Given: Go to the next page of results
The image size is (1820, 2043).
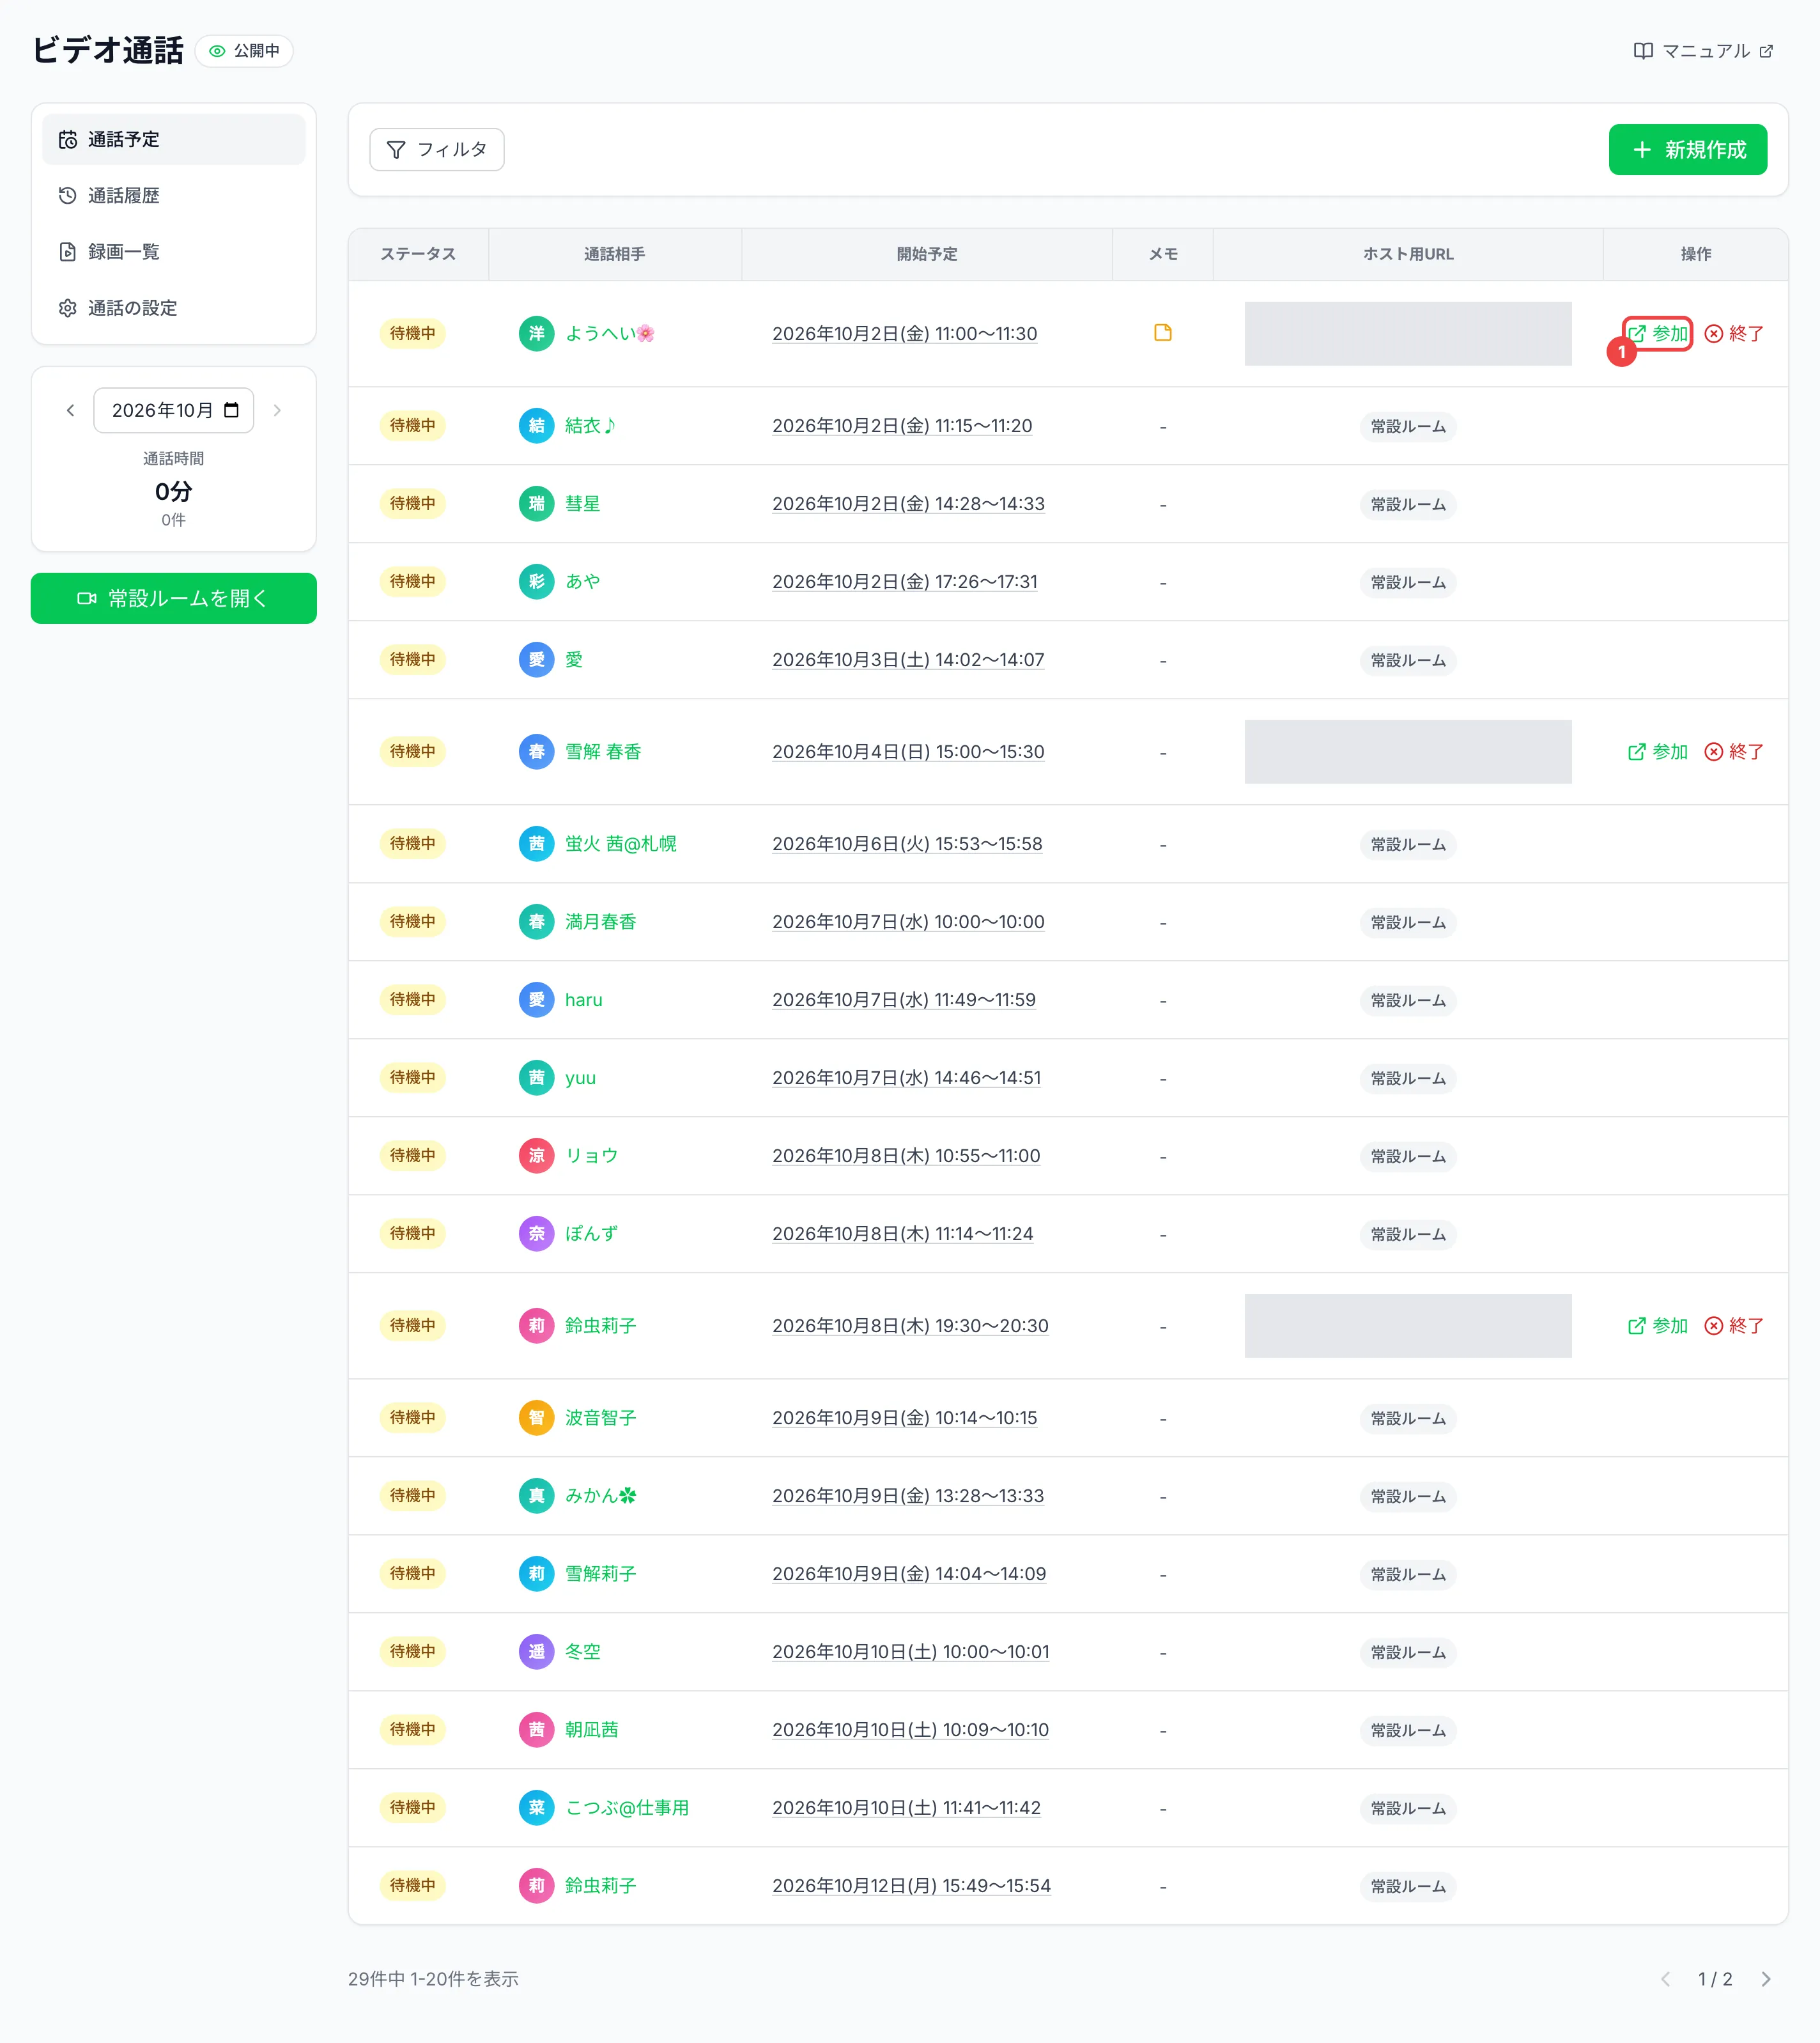Looking at the screenshot, I should tap(1766, 1979).
